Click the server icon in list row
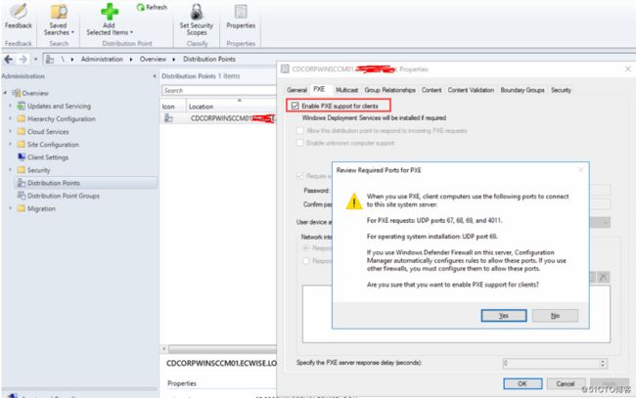 tap(168, 118)
